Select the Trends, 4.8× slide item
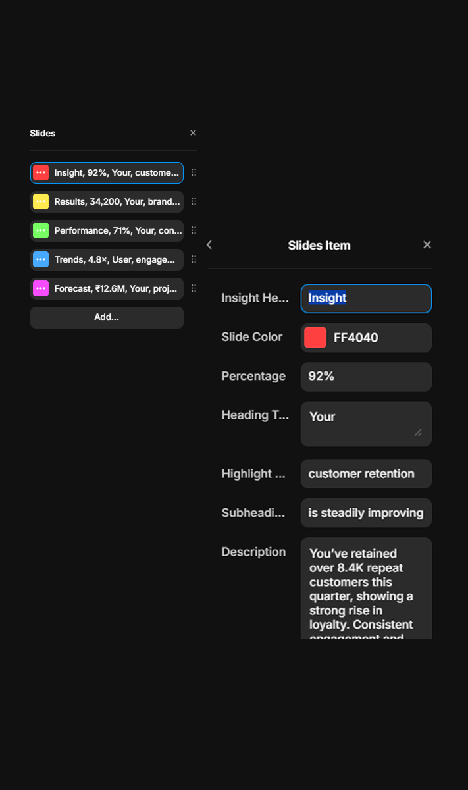 click(115, 259)
